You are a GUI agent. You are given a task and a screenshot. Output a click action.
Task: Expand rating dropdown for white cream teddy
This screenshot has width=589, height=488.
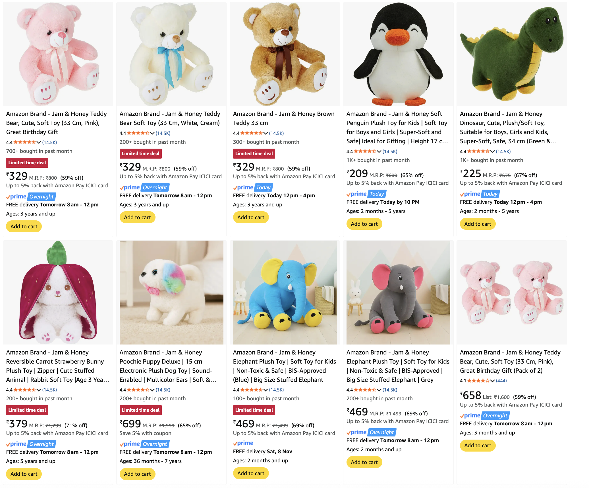point(152,133)
